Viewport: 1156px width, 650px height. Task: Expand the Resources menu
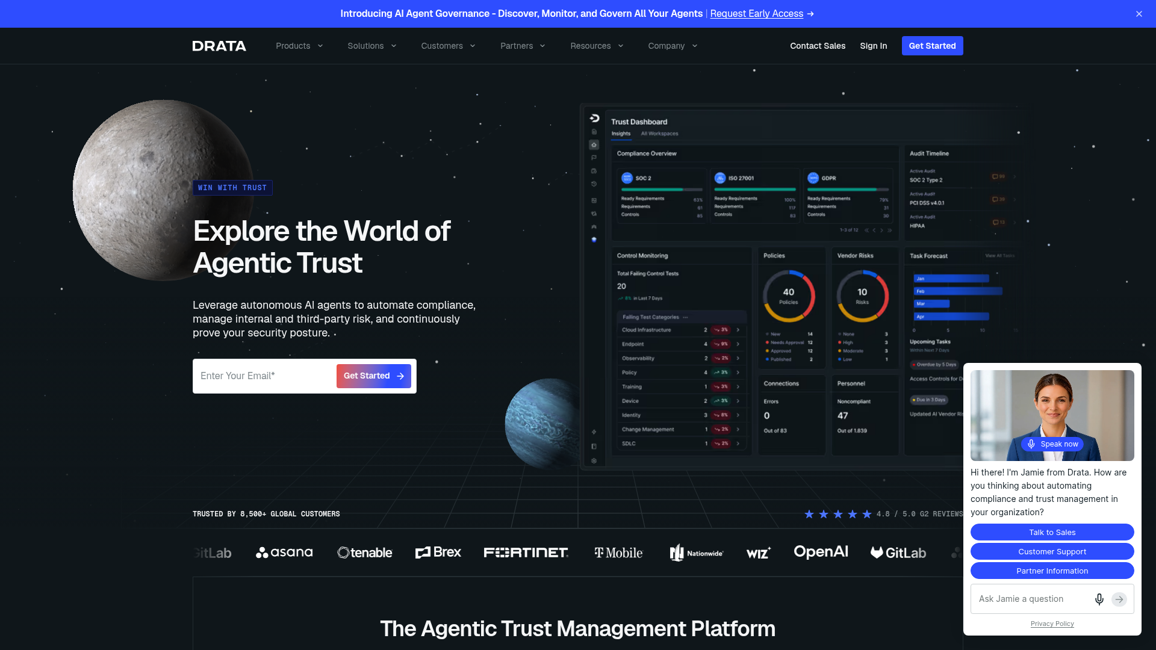597,46
